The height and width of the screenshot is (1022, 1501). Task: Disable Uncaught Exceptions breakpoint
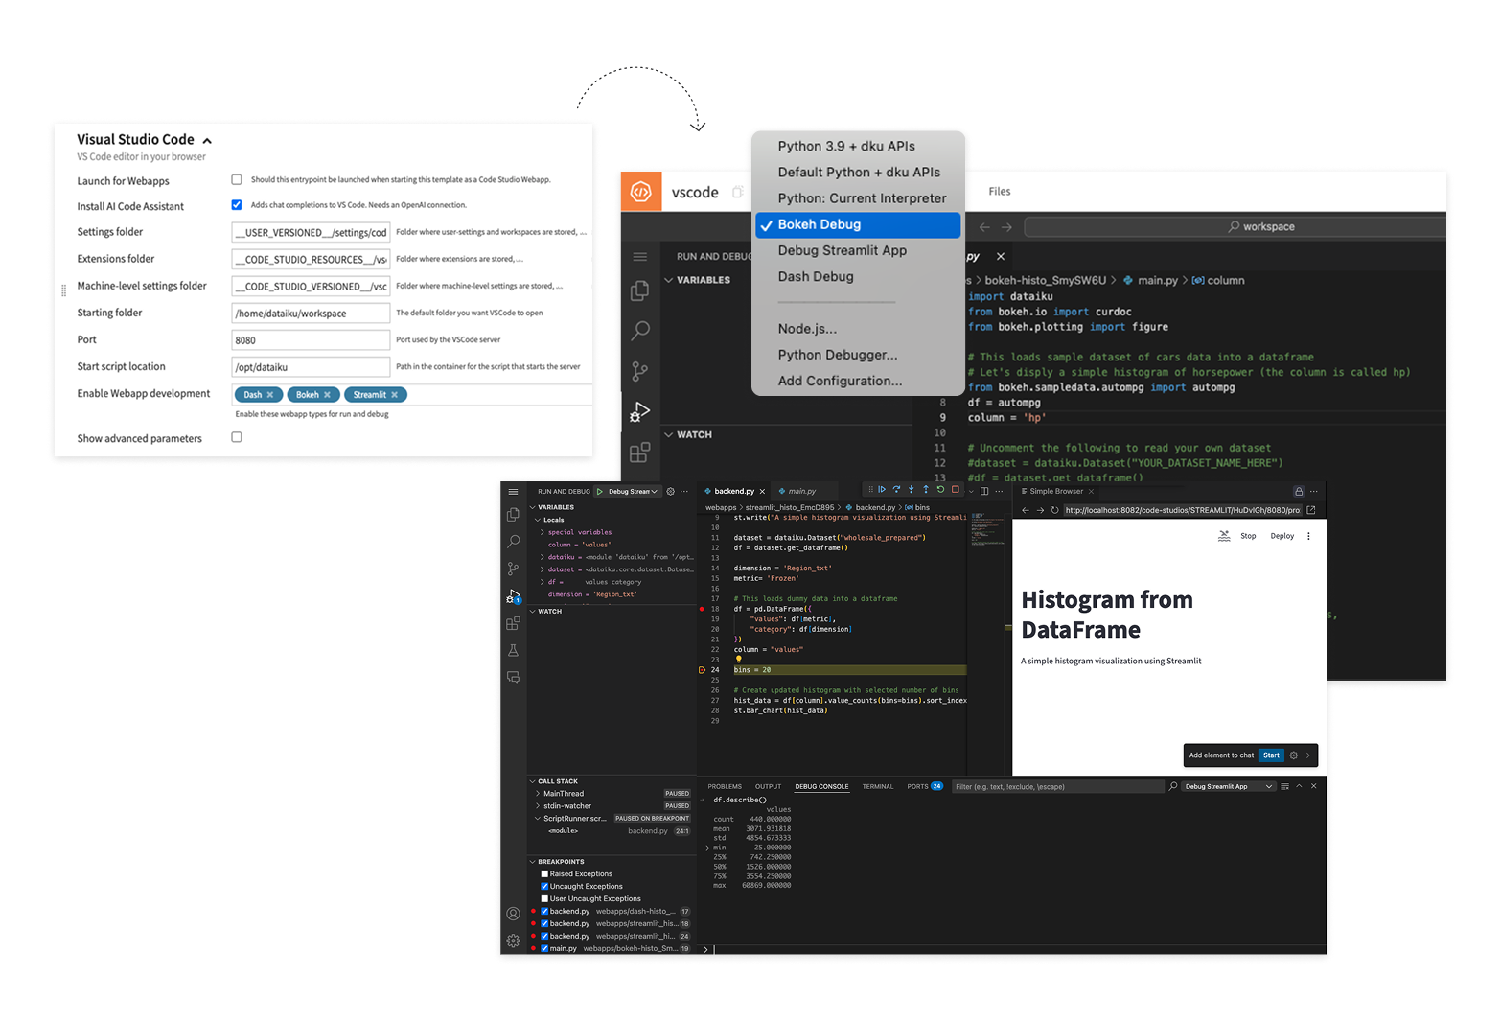tap(544, 886)
